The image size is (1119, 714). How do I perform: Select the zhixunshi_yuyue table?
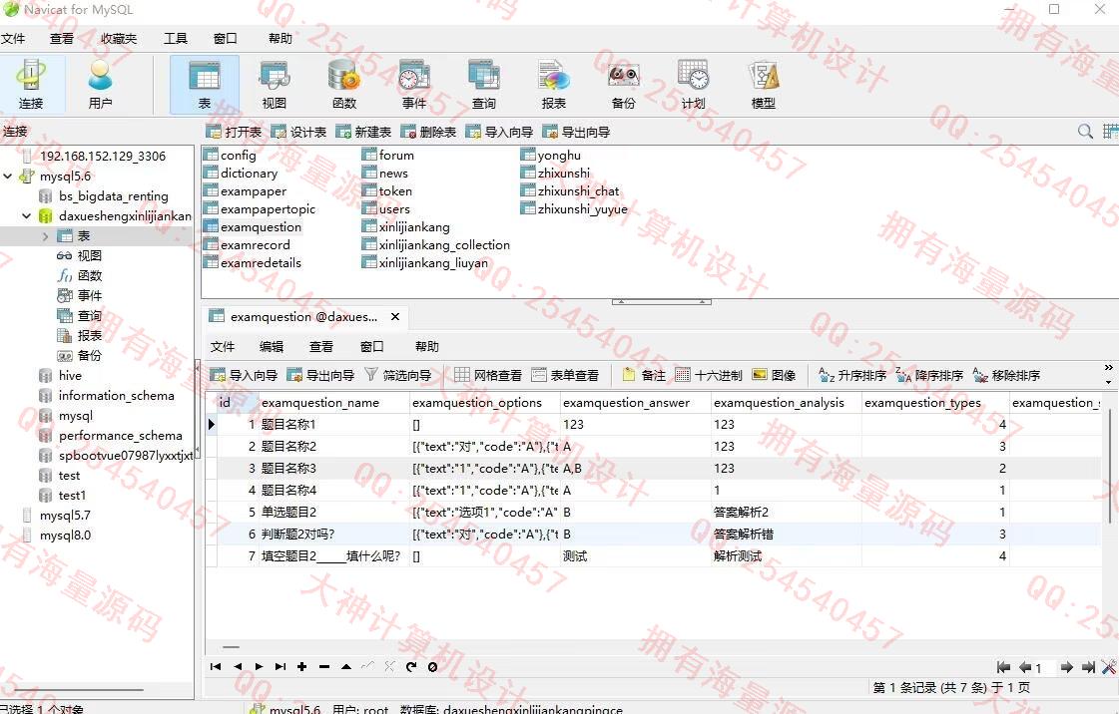coord(582,208)
